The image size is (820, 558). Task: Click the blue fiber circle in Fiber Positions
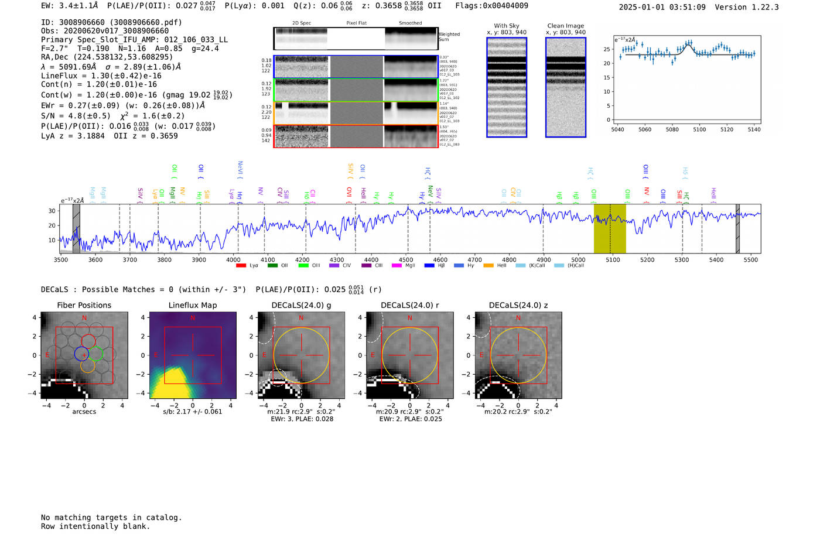coord(82,354)
